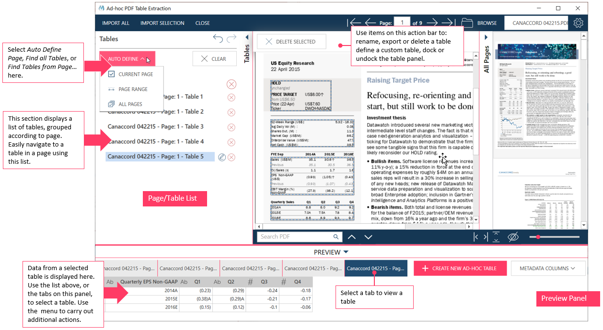
Task: Toggle the All Pages panel arrow
Action: 486,37
